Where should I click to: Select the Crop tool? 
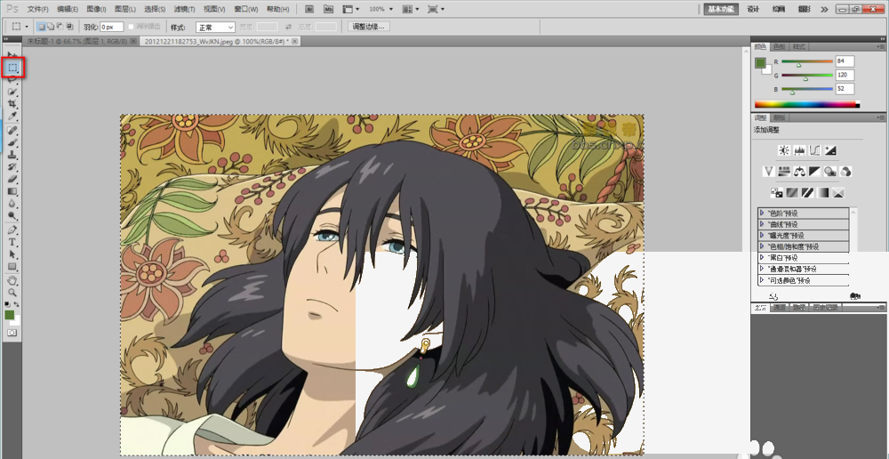click(12, 104)
